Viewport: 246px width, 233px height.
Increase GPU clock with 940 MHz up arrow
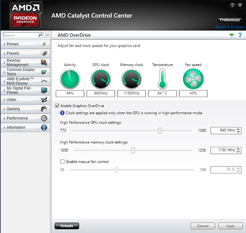238,129
